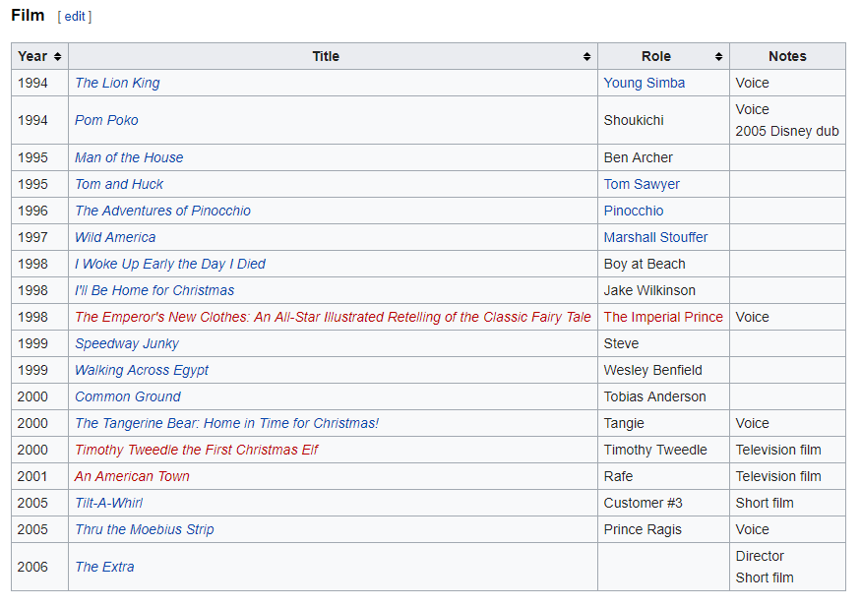Viewport: 861px width, 607px height.
Task: Open Thru the Moebius Strip link
Action: tap(145, 529)
